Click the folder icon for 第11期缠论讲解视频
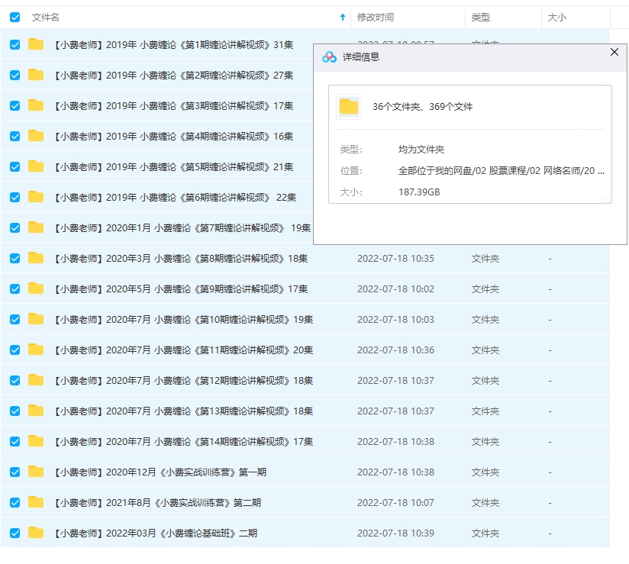The image size is (629, 564). [x=35, y=350]
